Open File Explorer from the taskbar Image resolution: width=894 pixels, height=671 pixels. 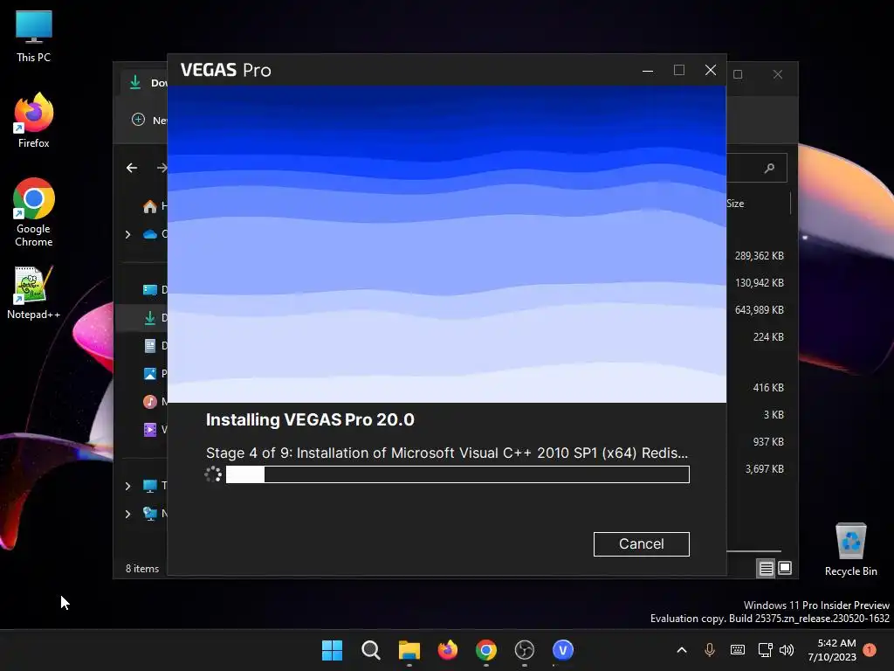click(x=409, y=650)
